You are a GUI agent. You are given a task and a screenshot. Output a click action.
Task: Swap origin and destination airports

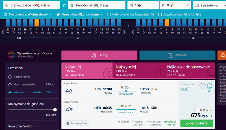pyautogui.click(x=64, y=5)
